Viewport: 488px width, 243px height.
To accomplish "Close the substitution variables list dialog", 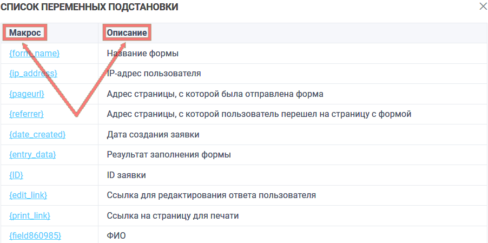I will click(x=483, y=6).
